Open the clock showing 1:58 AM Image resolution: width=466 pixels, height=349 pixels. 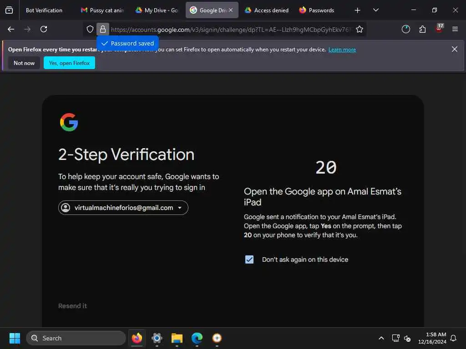pyautogui.click(x=432, y=338)
